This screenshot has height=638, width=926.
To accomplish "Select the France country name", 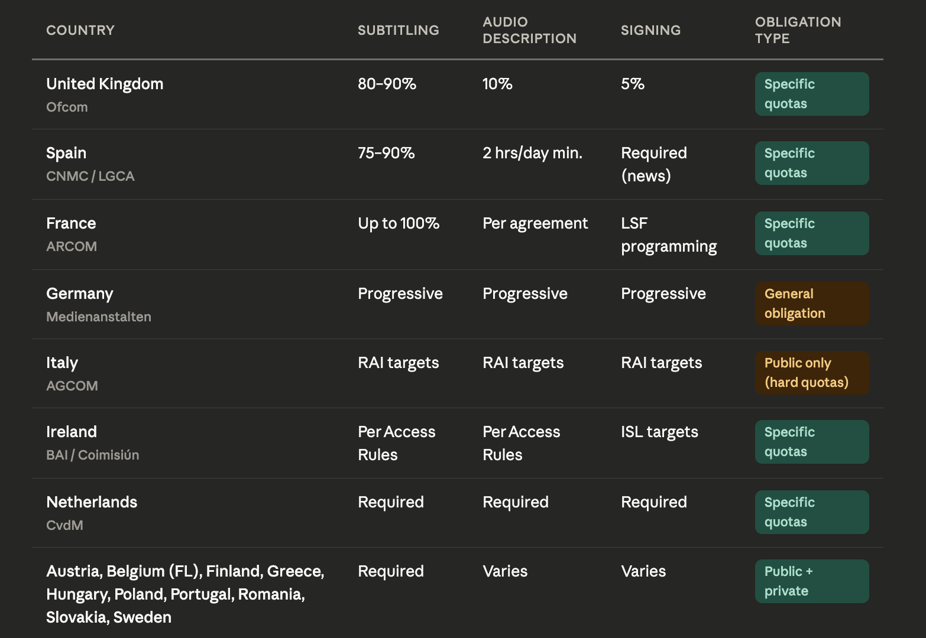I will tap(71, 223).
